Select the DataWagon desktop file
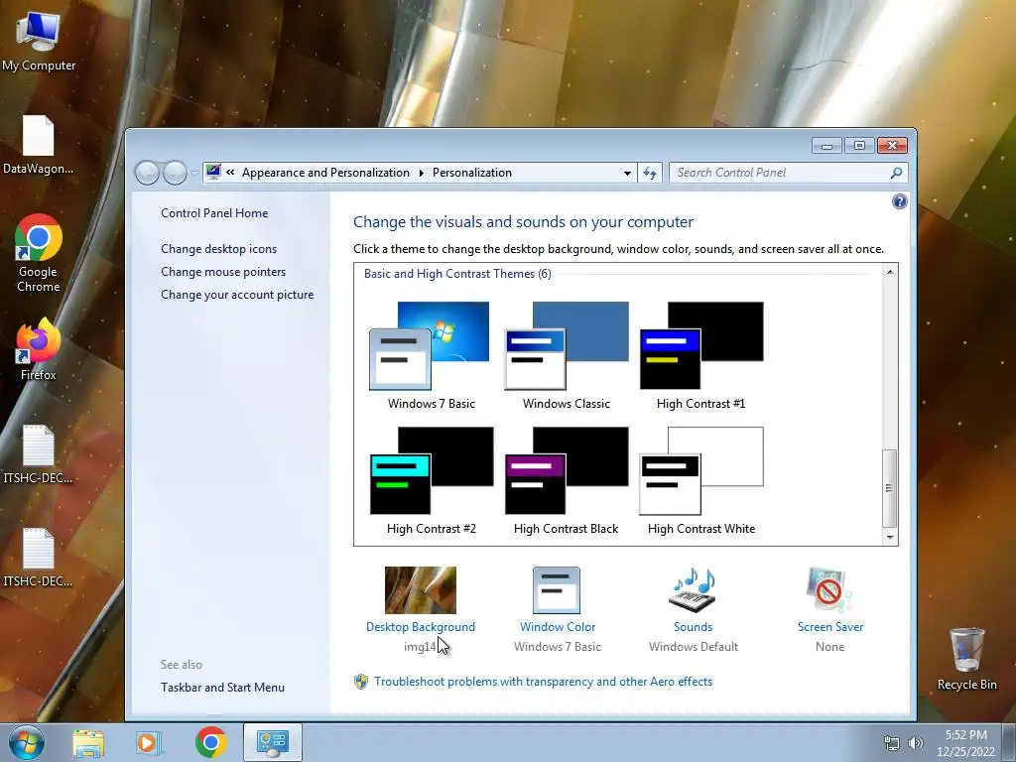The width and height of the screenshot is (1016, 762). pyautogui.click(x=39, y=145)
